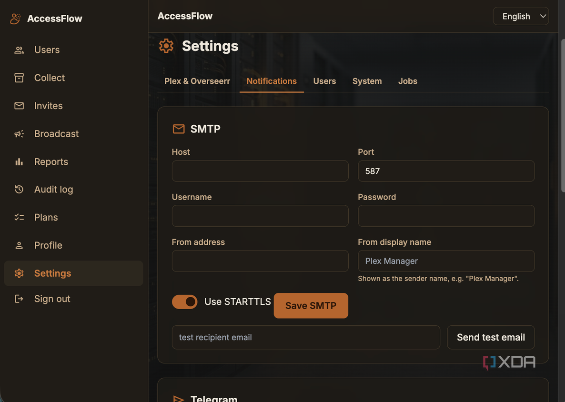
Task: Click the Reports bar chart icon
Action: [19, 162]
